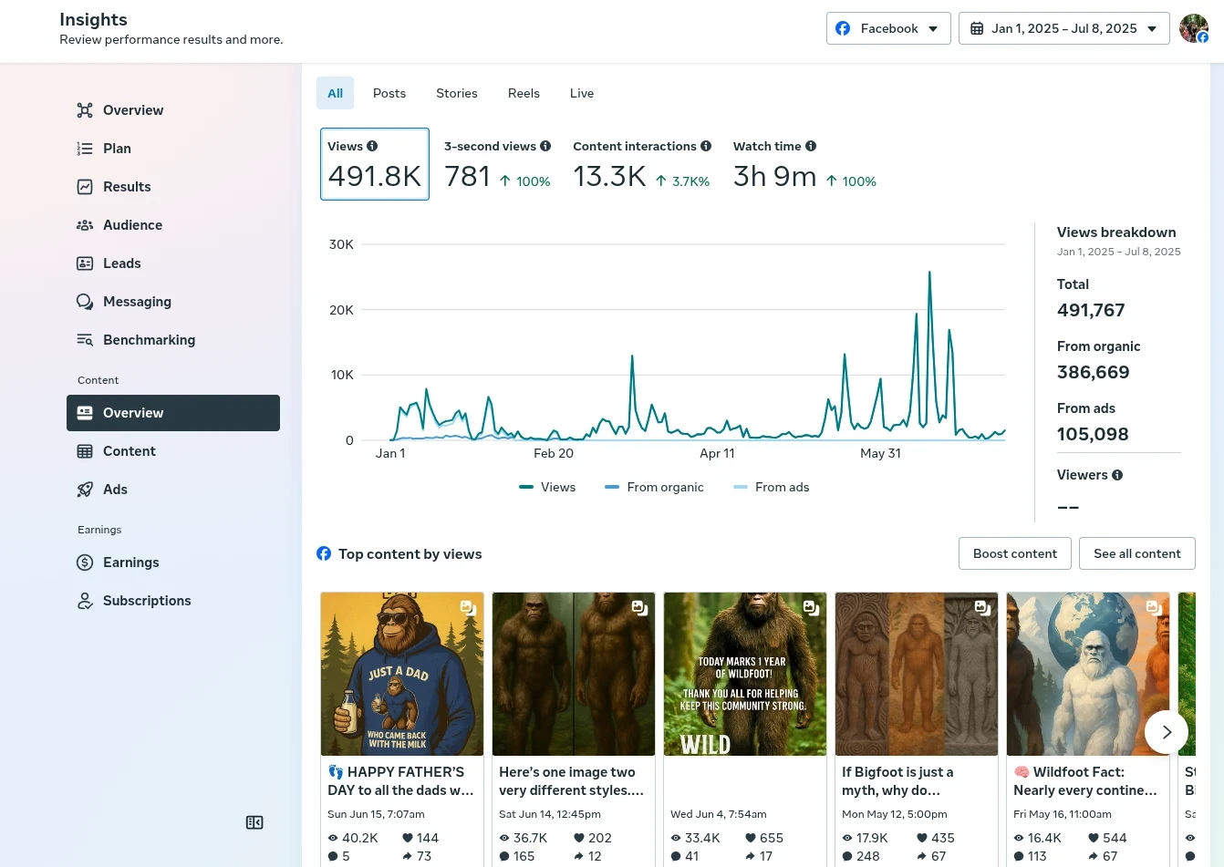Image resolution: width=1224 pixels, height=867 pixels.
Task: Switch to the Posts tab
Action: point(389,93)
